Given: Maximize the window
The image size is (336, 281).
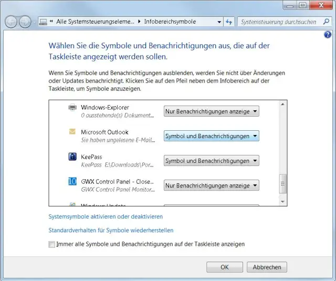Looking at the screenshot, I should pyautogui.click(x=303, y=5).
